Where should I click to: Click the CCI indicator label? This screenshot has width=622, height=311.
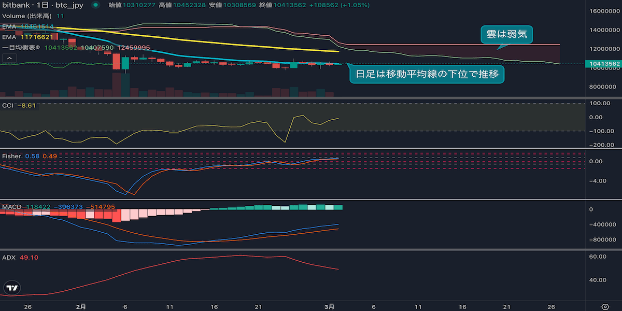point(8,106)
